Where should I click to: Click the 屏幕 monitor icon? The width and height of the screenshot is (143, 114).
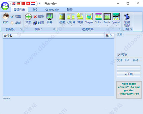(49, 17)
